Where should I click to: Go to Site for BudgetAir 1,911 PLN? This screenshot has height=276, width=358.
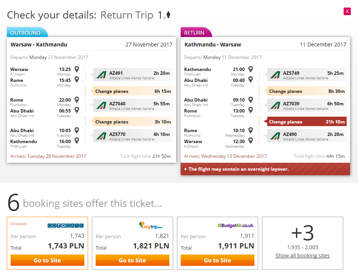point(217,260)
